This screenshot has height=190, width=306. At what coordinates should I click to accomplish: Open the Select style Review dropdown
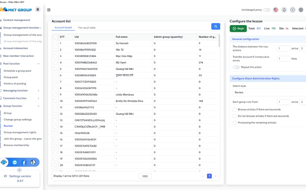(x=269, y=93)
